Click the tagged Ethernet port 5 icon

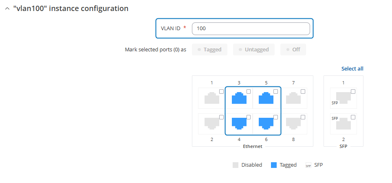266,98
